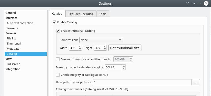
Task: Uncheck Enable Catalog
Action: click(x=54, y=22)
